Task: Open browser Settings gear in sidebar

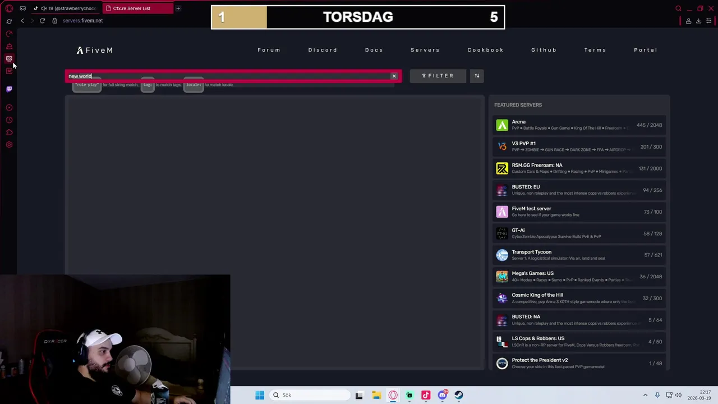Action: (9, 145)
